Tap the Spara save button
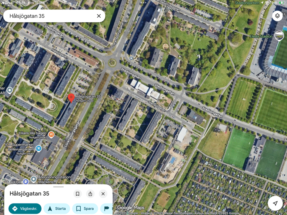Image resolution: width=287 pixels, height=215 pixels. pyautogui.click(x=85, y=209)
